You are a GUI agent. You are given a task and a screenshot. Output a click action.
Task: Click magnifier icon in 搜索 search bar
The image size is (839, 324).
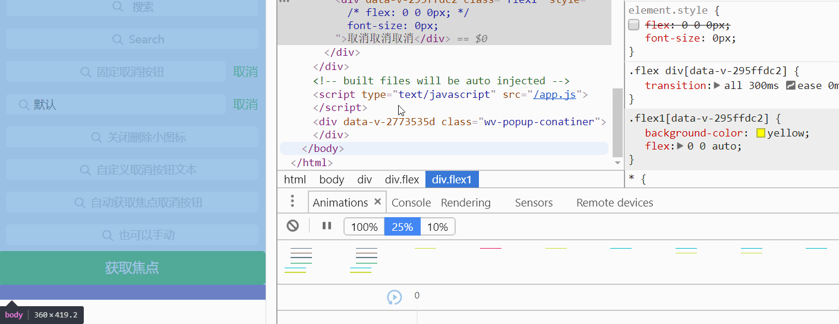(118, 7)
